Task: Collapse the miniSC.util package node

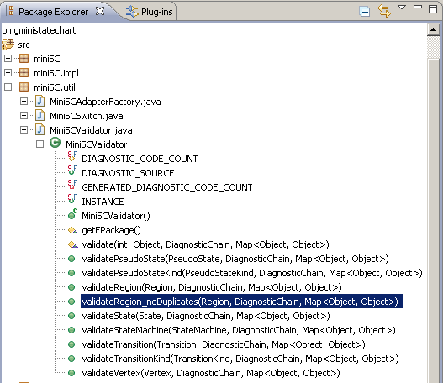Action: click(x=8, y=87)
